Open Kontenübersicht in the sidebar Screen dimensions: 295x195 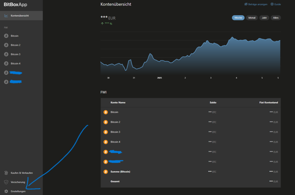(x=21, y=16)
